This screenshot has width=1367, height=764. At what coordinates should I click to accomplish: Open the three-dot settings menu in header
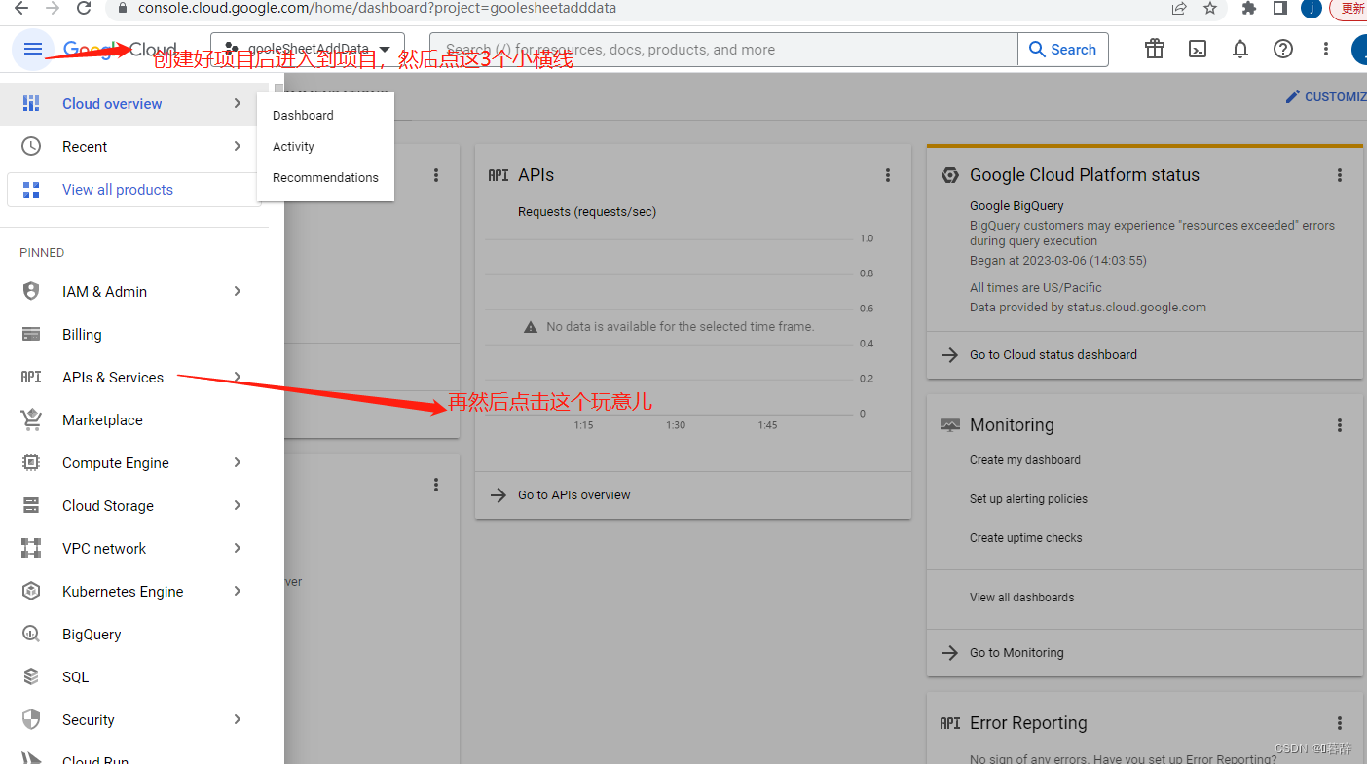(x=1326, y=50)
